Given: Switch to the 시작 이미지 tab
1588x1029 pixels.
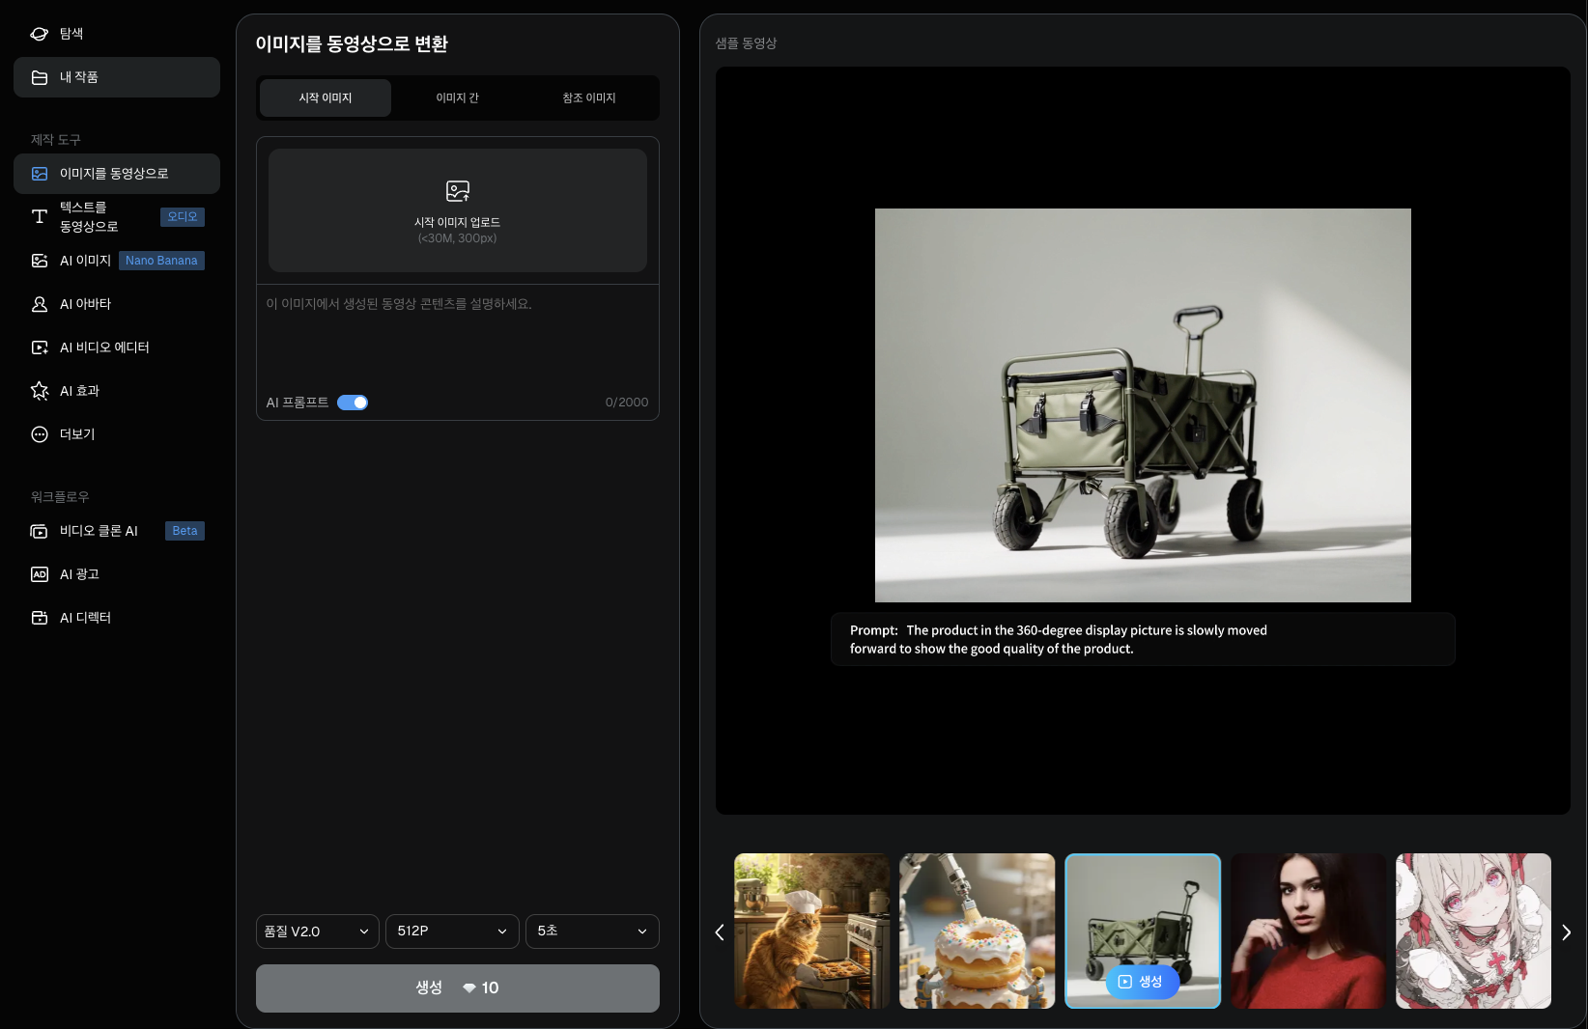Looking at the screenshot, I should tap(326, 97).
